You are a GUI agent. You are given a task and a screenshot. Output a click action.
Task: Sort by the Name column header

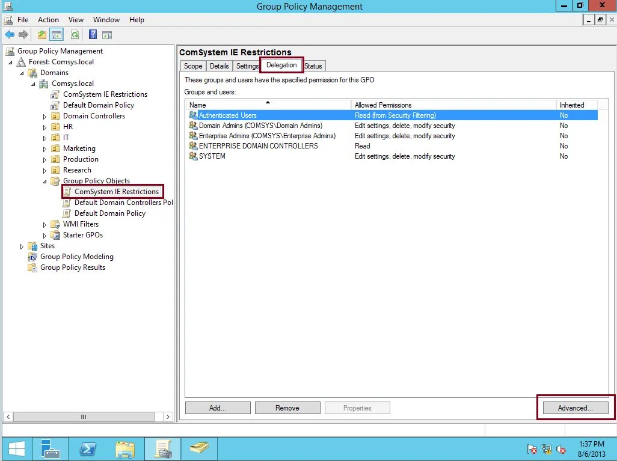coord(268,105)
